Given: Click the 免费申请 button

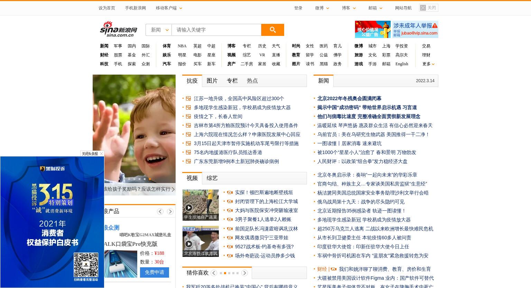Looking at the screenshot, I should pyautogui.click(x=155, y=272).
